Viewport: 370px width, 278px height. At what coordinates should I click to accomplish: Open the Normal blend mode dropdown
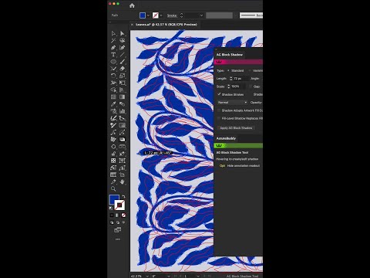click(x=232, y=103)
